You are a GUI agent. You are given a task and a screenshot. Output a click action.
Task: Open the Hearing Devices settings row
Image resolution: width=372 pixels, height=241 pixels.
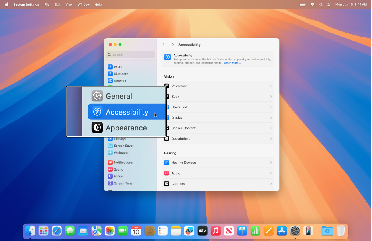(217, 163)
